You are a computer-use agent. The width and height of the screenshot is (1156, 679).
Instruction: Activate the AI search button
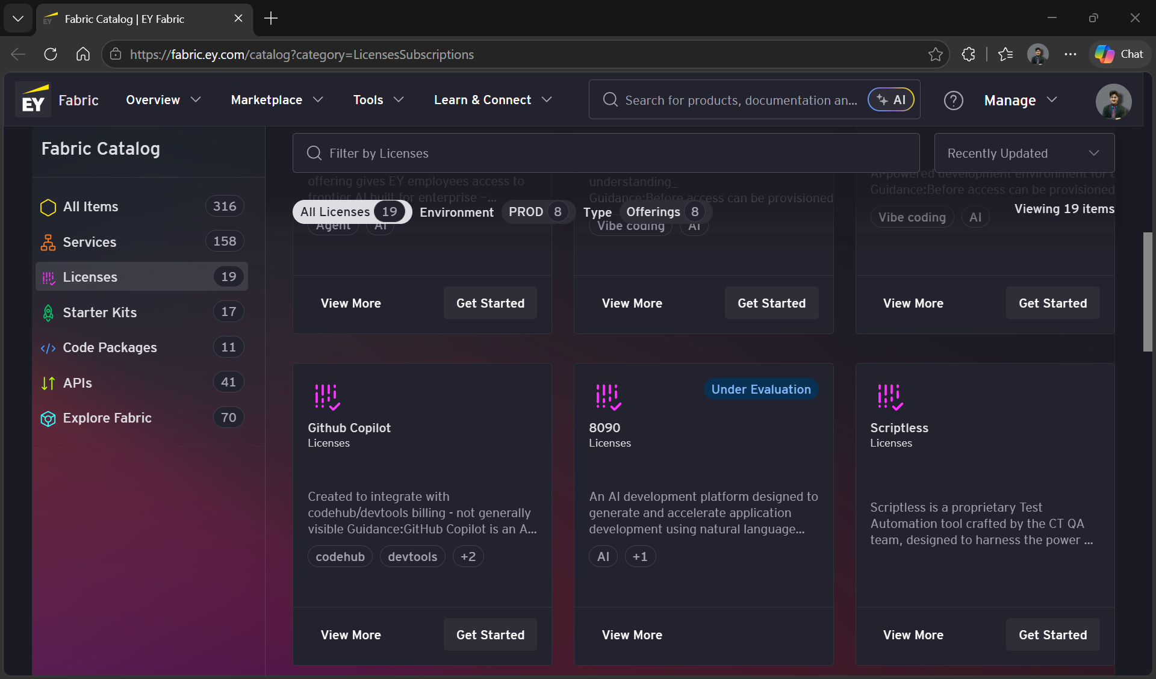[891, 100]
